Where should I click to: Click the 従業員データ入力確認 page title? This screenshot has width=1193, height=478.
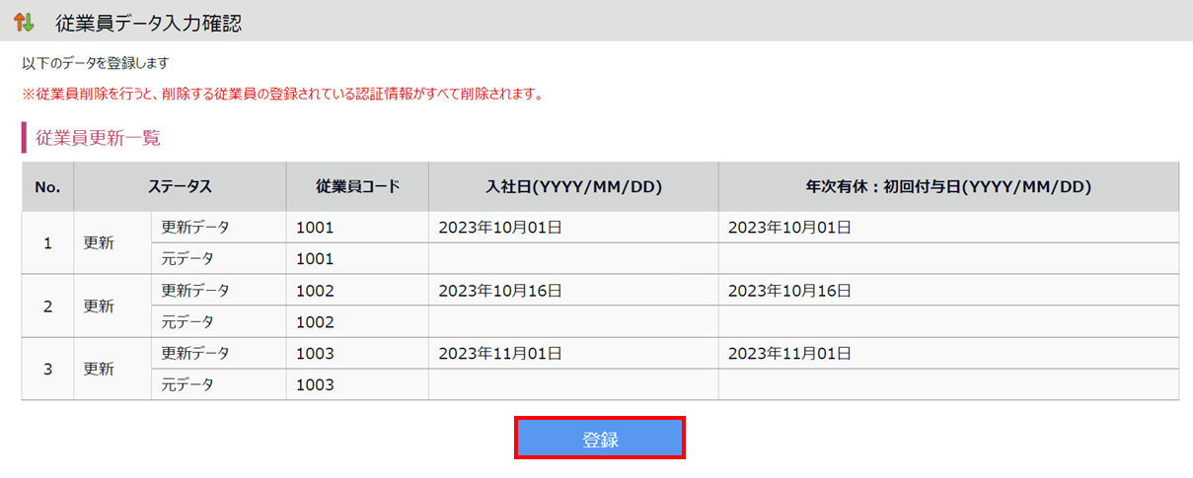pyautogui.click(x=148, y=23)
